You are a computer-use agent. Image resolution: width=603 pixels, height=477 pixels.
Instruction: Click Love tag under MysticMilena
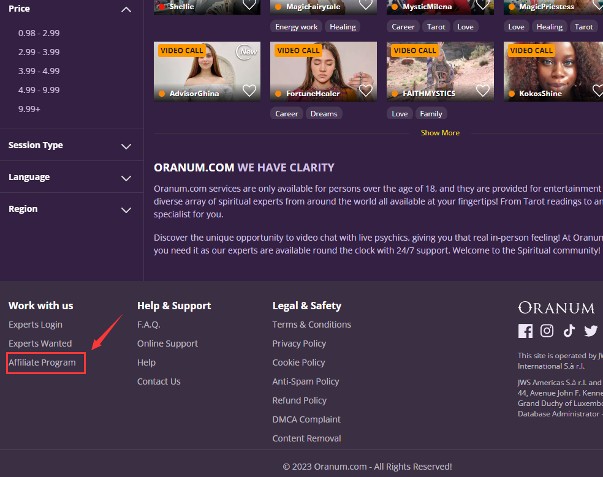pos(465,26)
